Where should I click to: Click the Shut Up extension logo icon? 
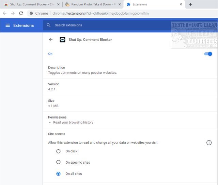[62, 40]
